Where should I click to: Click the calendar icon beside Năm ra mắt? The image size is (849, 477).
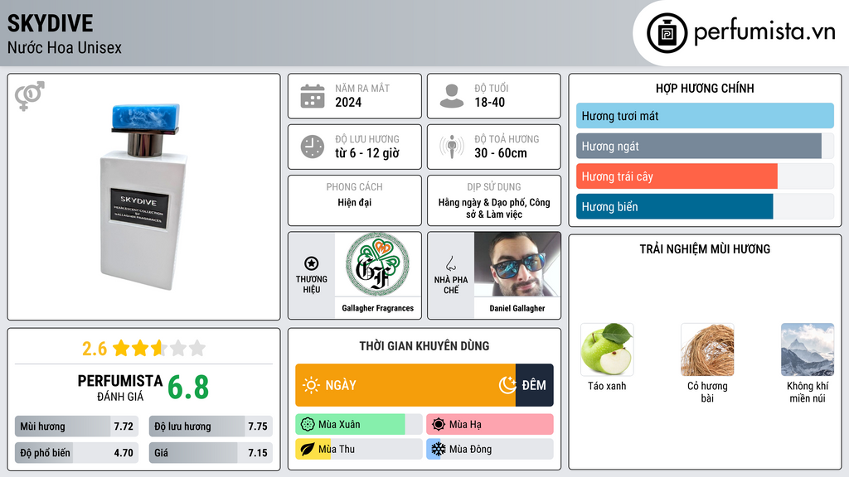[313, 96]
